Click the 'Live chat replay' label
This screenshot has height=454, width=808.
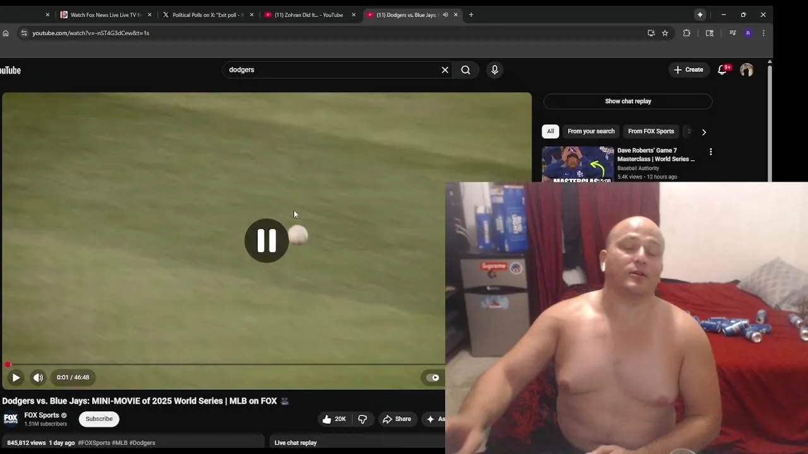[x=295, y=443]
